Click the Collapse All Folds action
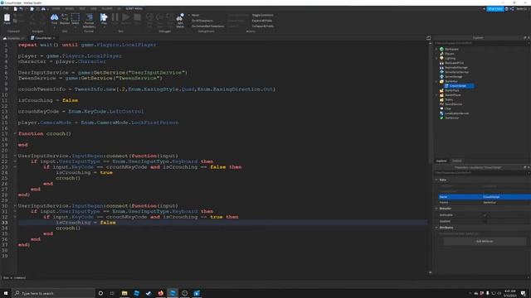 tap(263, 26)
